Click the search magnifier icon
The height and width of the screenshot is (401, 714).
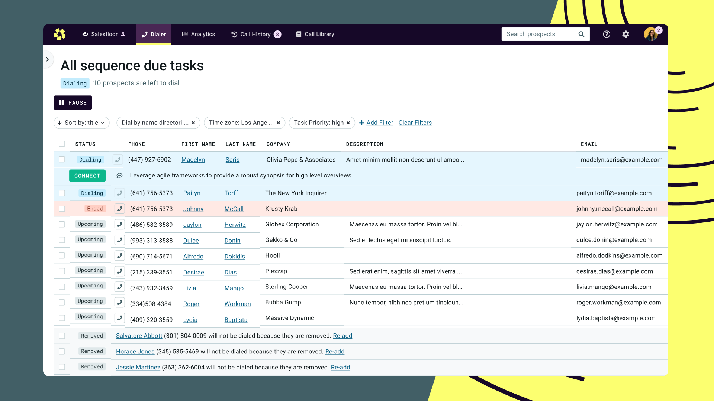coord(581,34)
